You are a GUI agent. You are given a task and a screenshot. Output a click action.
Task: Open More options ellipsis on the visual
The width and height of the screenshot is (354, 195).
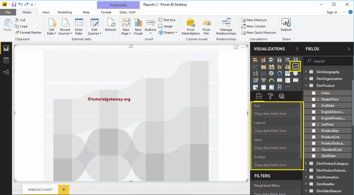click(x=243, y=47)
